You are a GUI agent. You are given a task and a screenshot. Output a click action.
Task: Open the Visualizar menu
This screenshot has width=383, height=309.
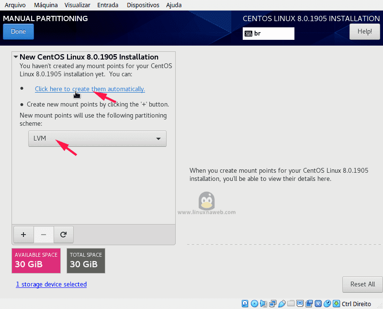tap(77, 5)
